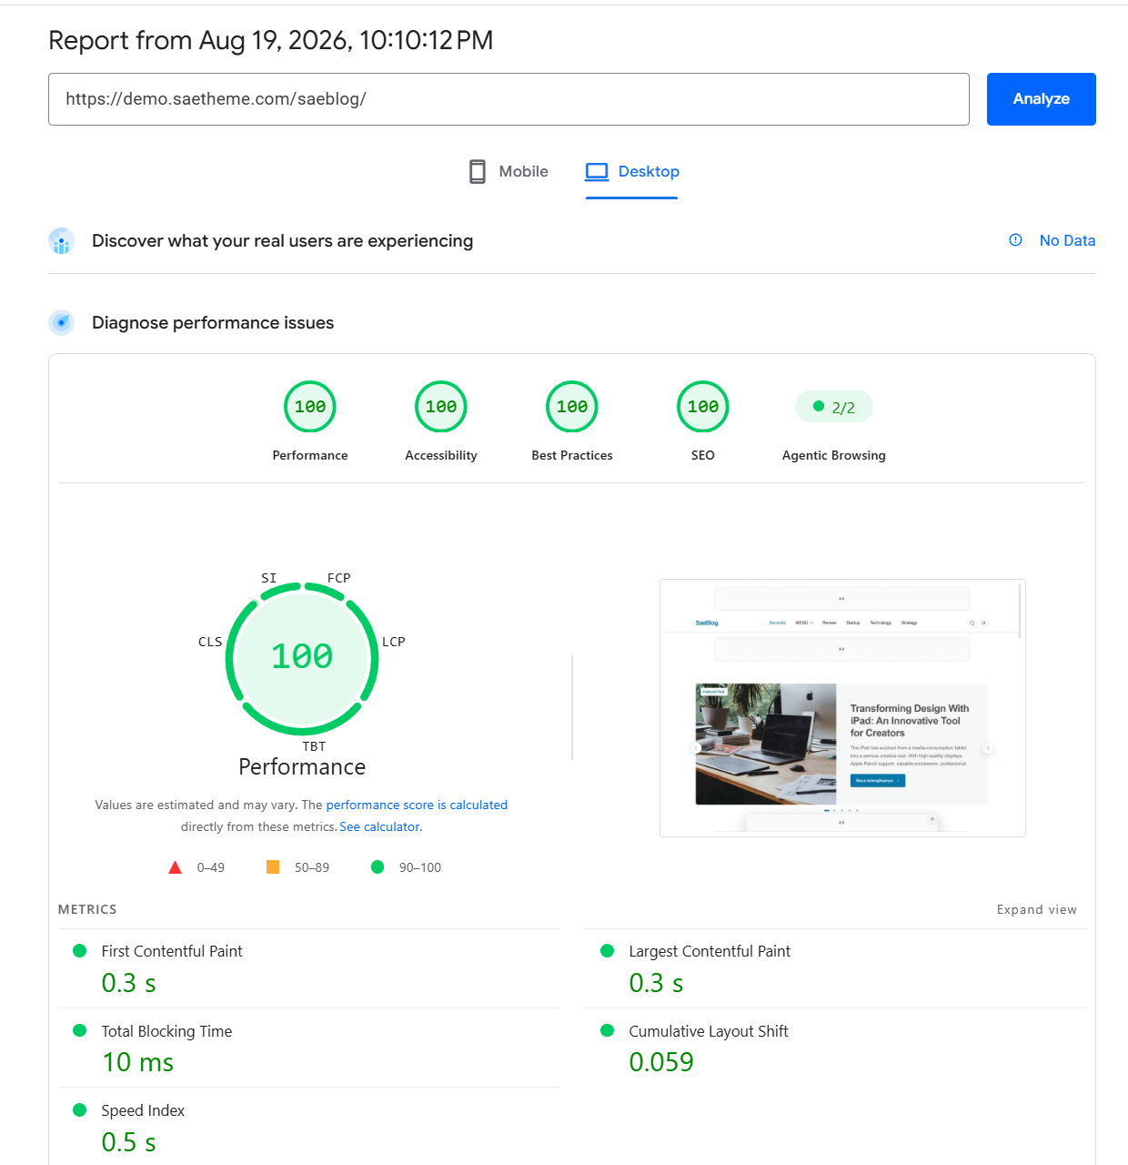
Task: Click the FCP label on the gauge
Action: point(339,578)
